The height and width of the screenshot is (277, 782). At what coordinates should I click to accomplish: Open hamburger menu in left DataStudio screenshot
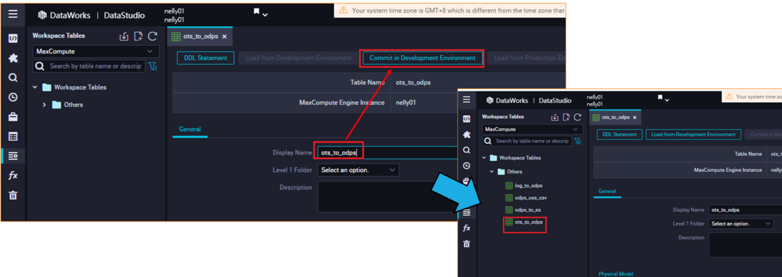click(x=13, y=14)
